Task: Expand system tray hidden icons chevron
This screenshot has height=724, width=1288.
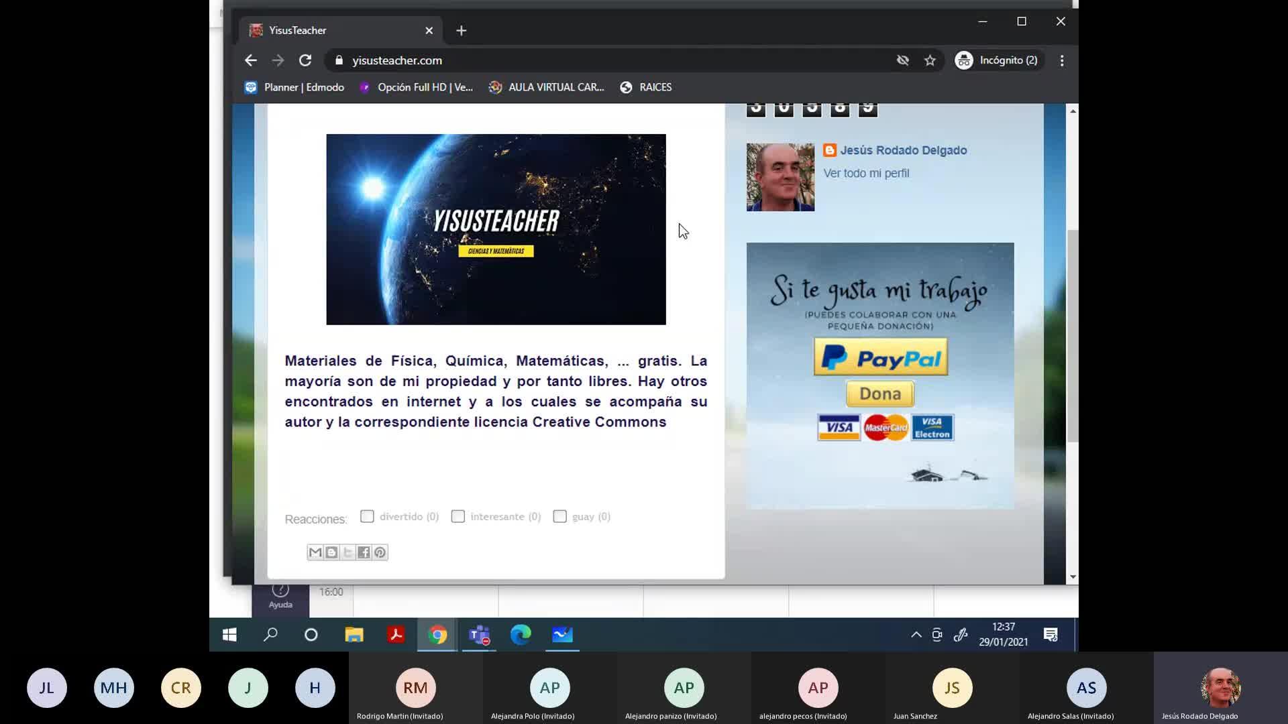Action: [x=916, y=635]
